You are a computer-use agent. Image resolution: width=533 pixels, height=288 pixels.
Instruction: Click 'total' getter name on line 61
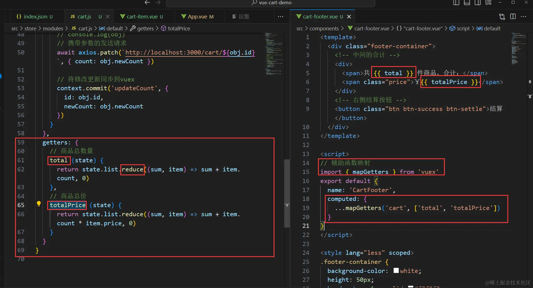59,160
